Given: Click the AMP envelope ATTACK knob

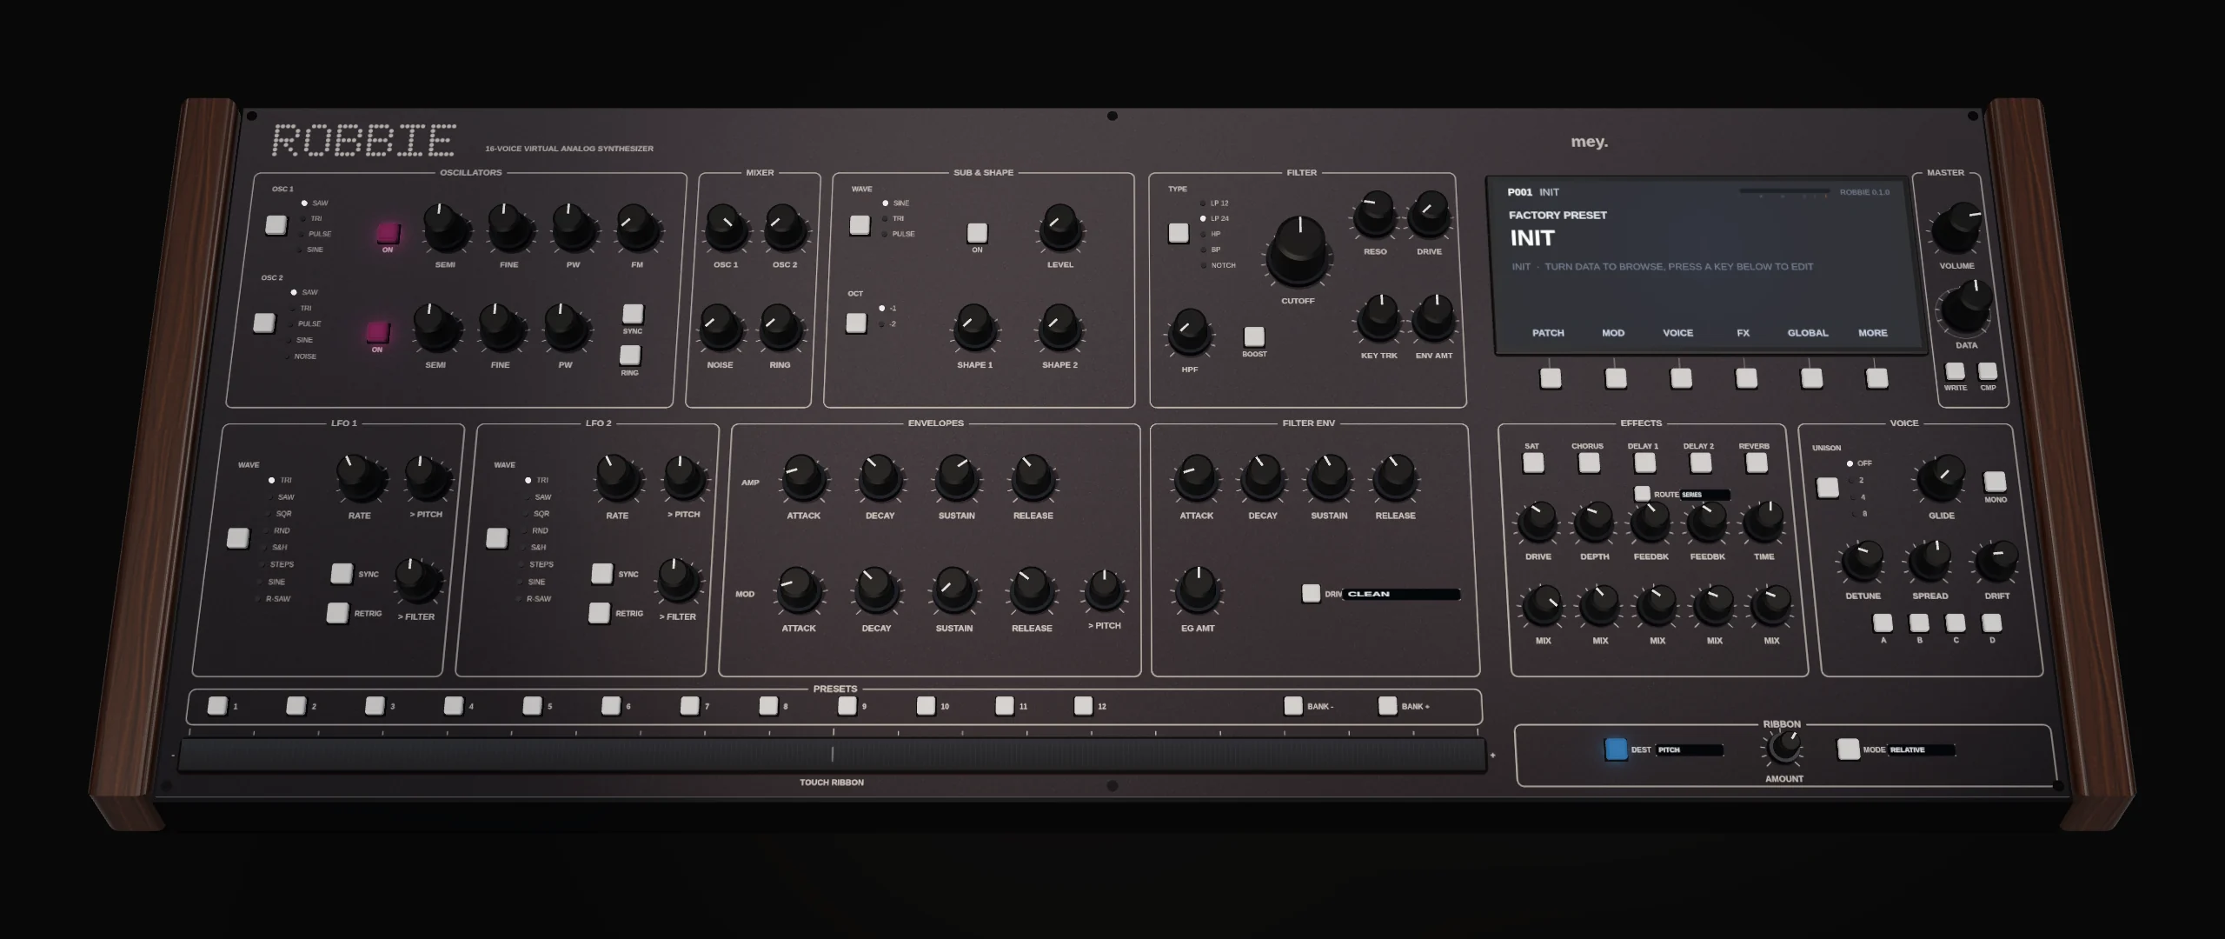Looking at the screenshot, I should (x=804, y=478).
